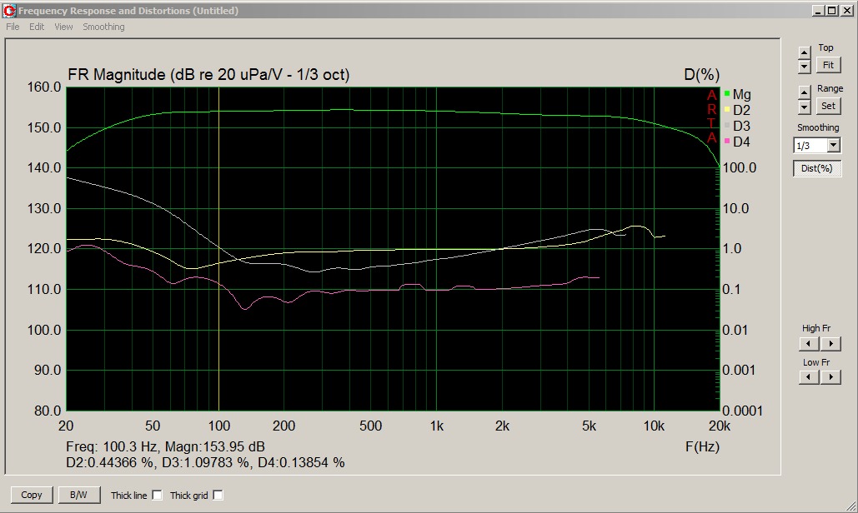Click the D2, D3, D4 distortion readout line

click(205, 463)
